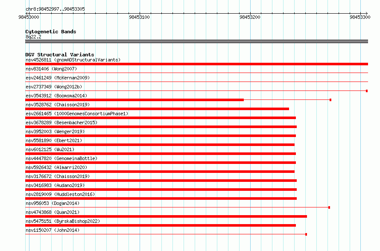Open variant nsv4743868 (Quan2021)
The width and height of the screenshot is (380, 251).
(53, 212)
